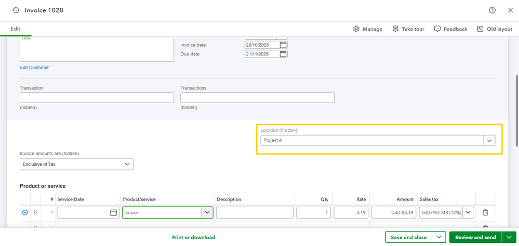Click the Amount field USD $3.19
The height and width of the screenshot is (246, 519).
394,213
